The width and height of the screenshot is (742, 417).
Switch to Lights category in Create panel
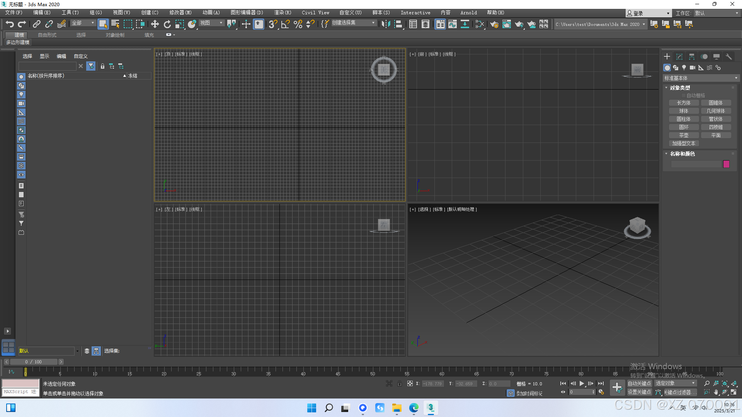(x=684, y=68)
